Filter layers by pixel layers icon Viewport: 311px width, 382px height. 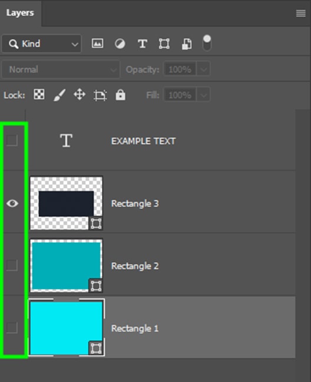click(x=97, y=44)
